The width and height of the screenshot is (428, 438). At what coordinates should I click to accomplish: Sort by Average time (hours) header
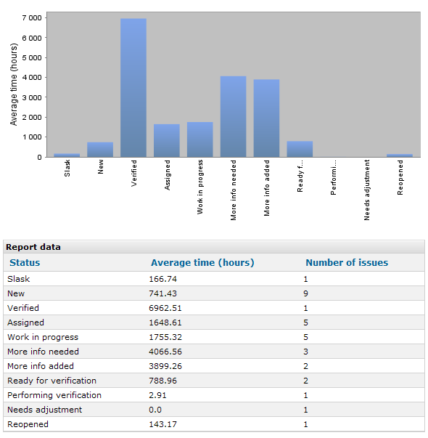(x=202, y=262)
